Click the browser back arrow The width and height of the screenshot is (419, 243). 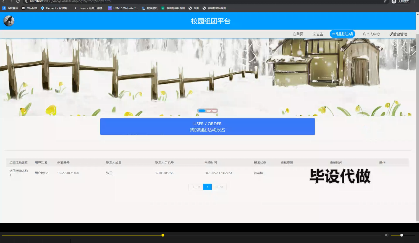coord(4,1)
